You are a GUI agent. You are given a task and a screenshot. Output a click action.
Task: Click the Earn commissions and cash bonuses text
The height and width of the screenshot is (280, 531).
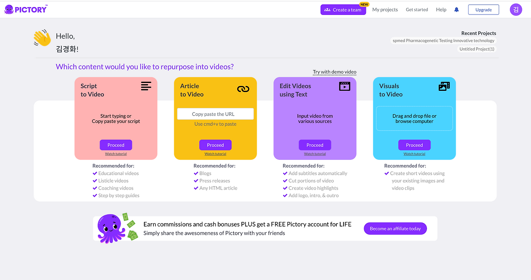pos(247,224)
